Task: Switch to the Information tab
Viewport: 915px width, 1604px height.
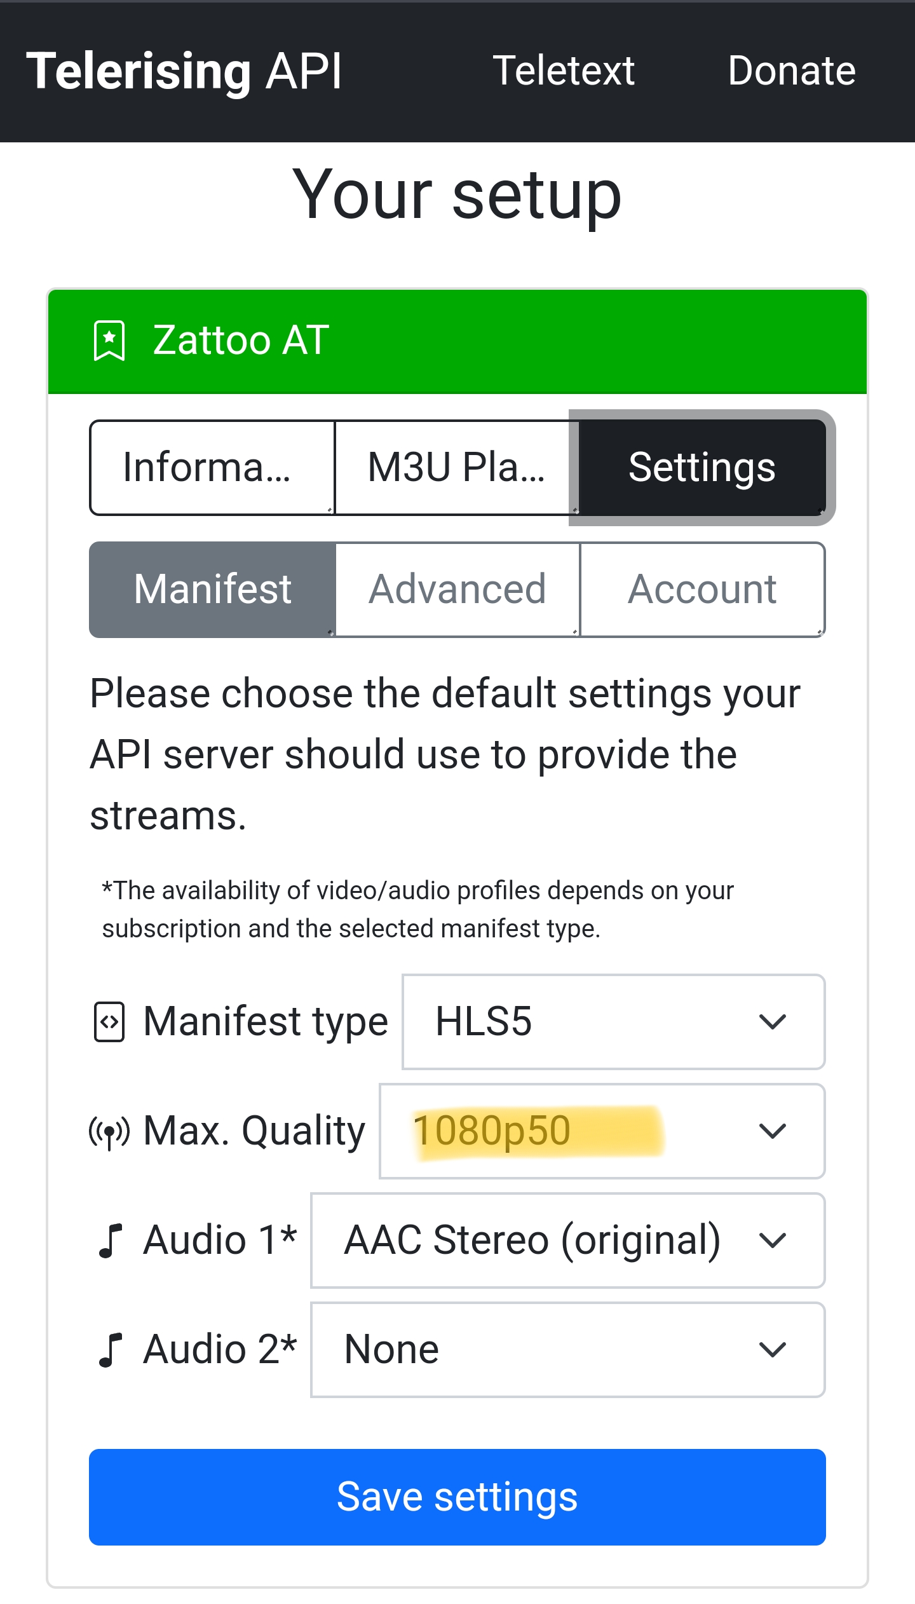Action: pos(212,468)
